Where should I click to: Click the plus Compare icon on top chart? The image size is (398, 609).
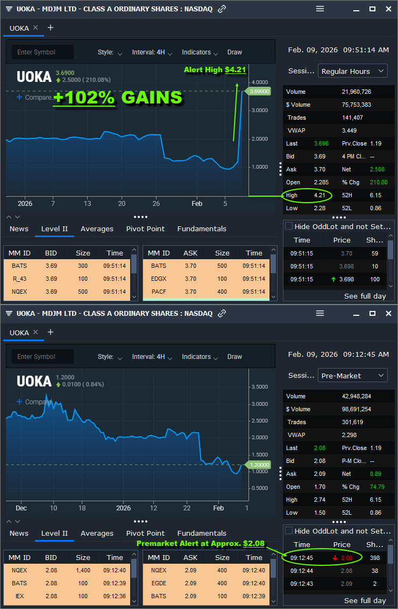(19, 98)
